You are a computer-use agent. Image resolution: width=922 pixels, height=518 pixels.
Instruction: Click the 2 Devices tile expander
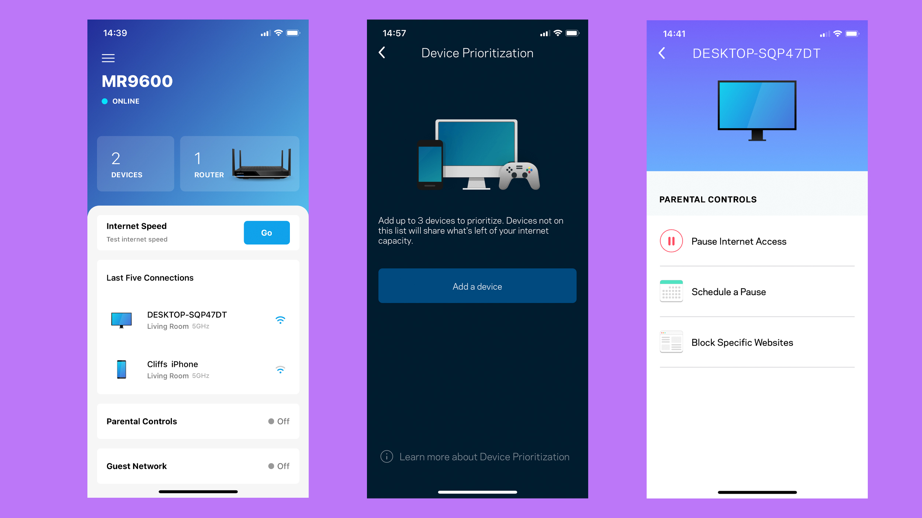pos(136,164)
